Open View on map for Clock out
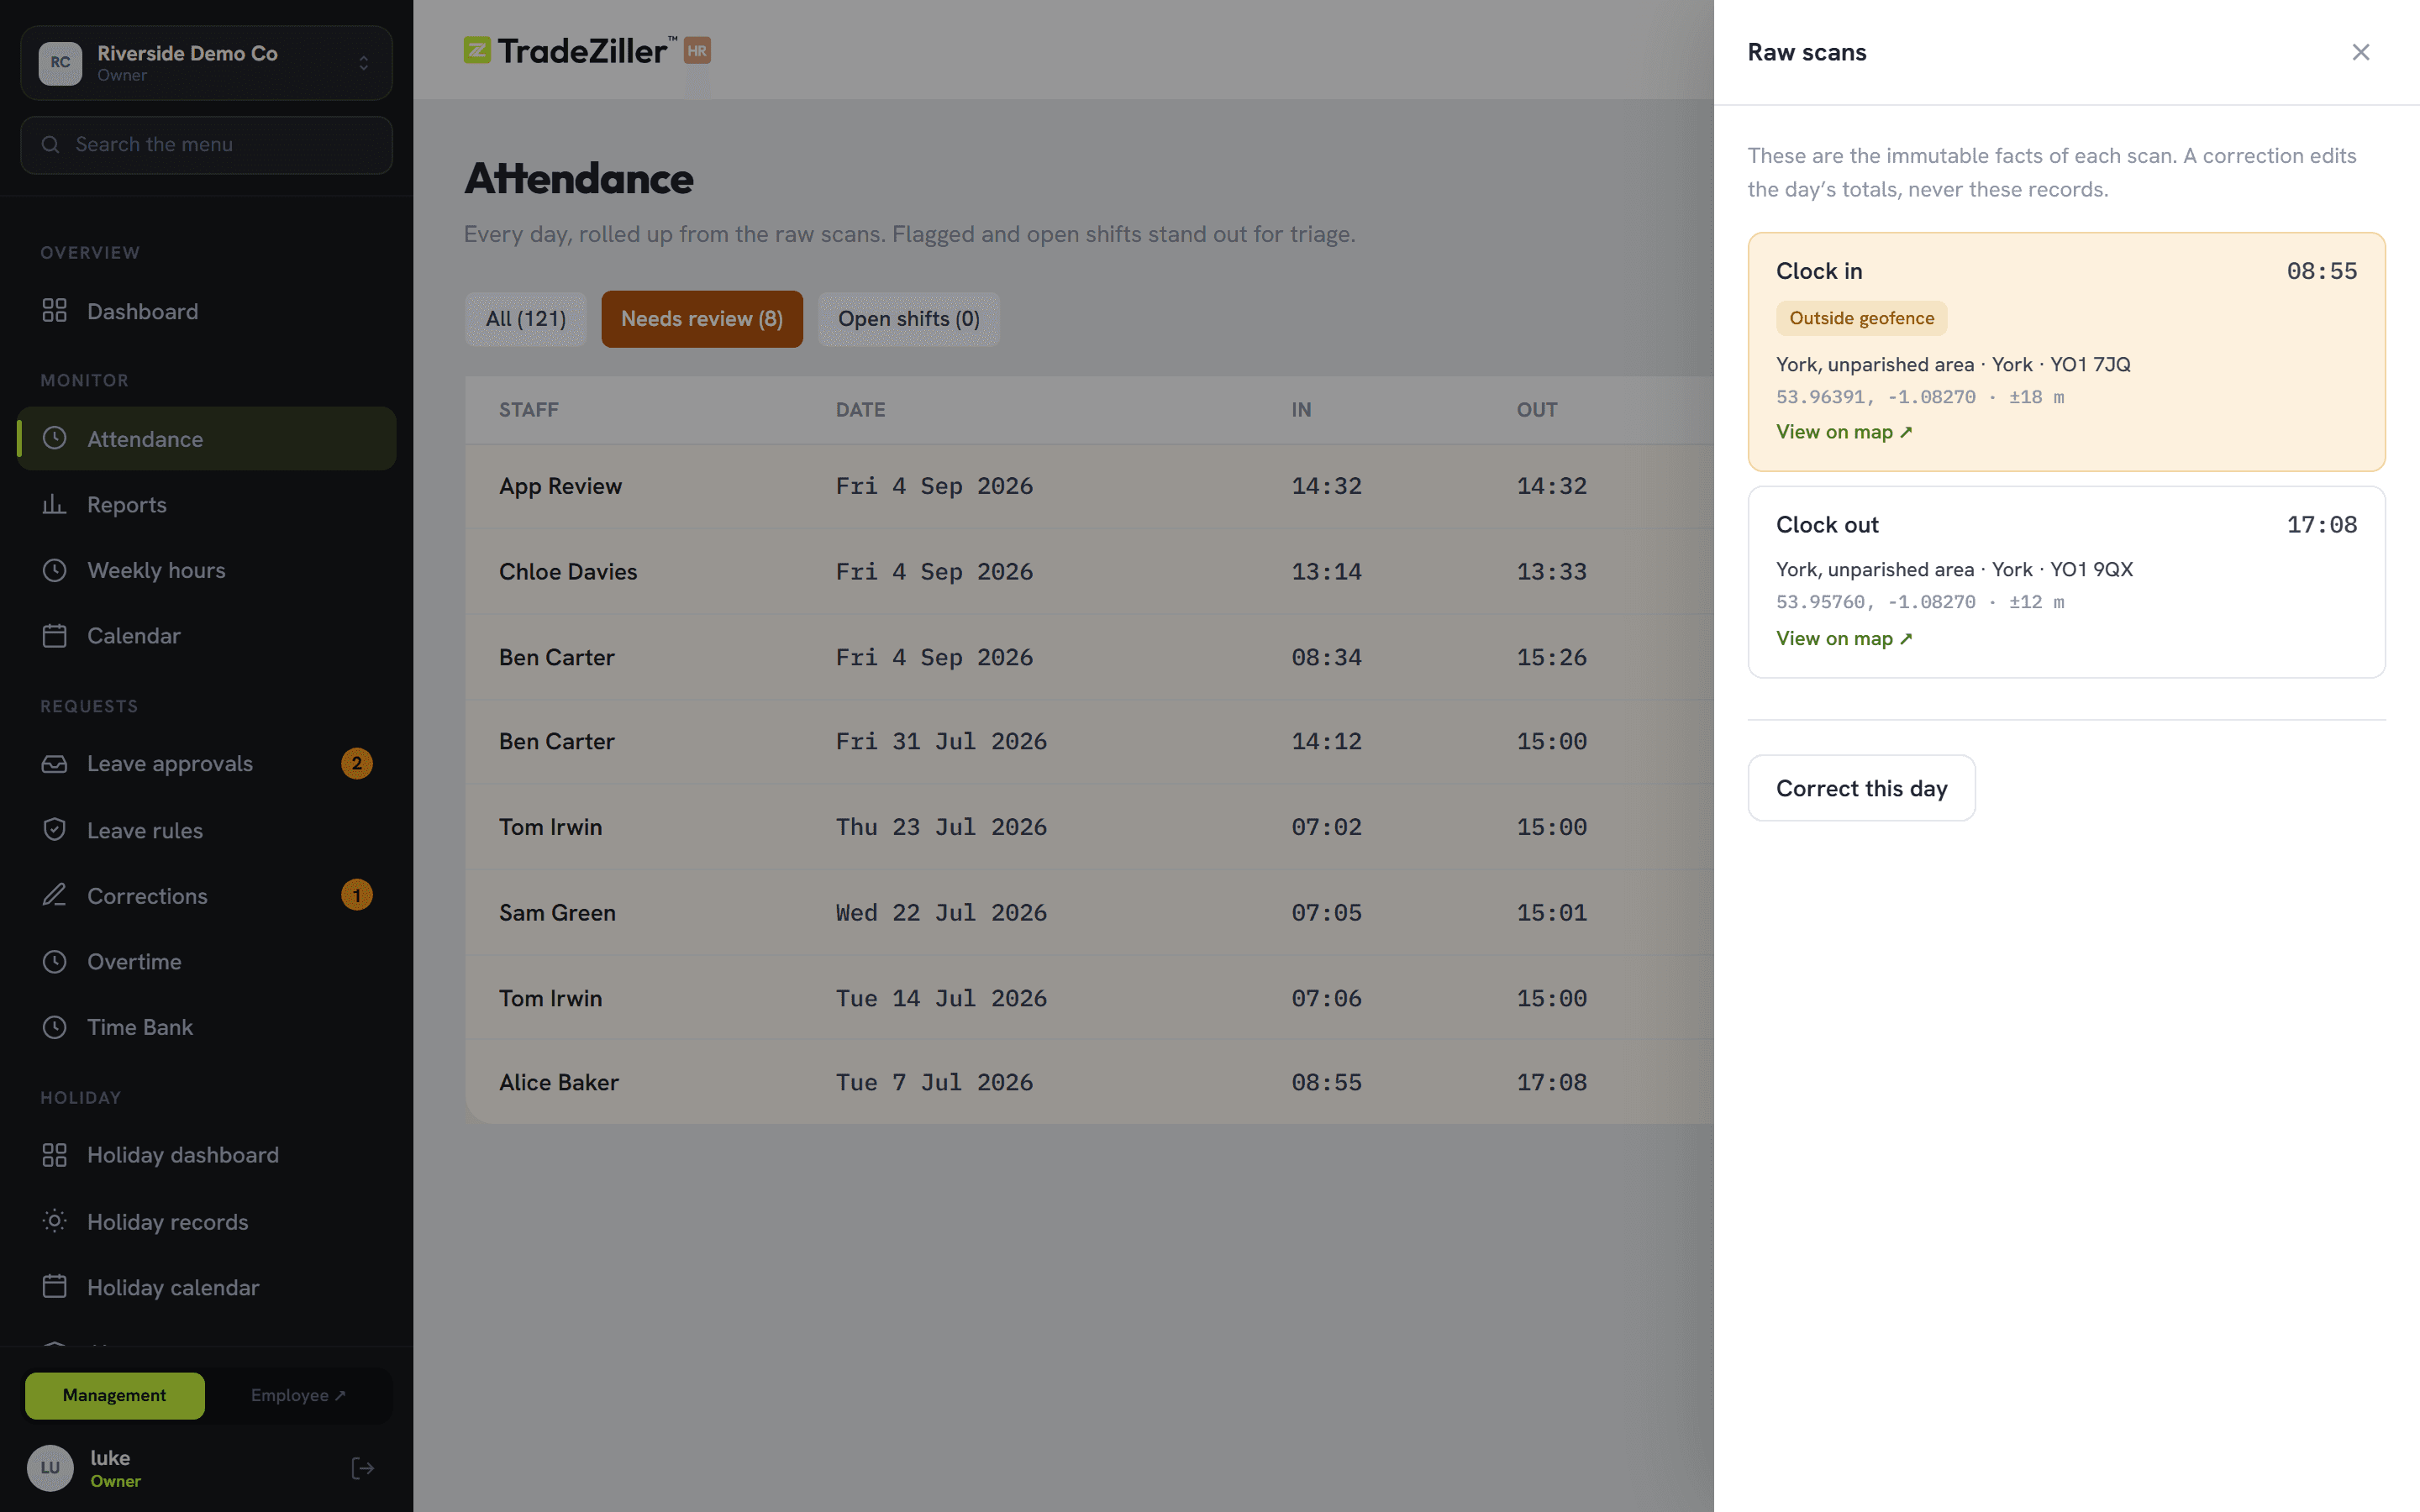The width and height of the screenshot is (2420, 1512). tap(1844, 638)
